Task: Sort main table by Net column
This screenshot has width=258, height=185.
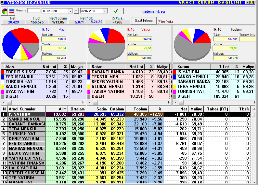Action: click(x=176, y=109)
